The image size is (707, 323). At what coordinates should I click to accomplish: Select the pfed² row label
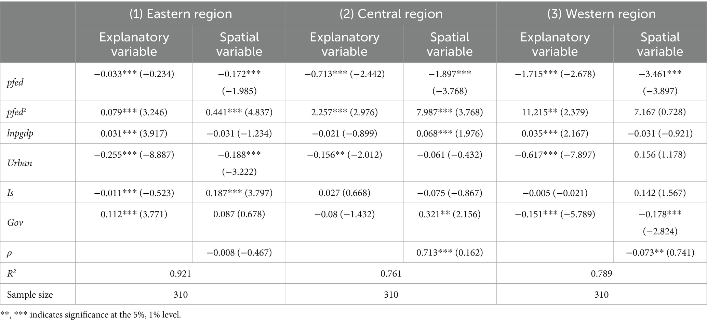click(16, 112)
